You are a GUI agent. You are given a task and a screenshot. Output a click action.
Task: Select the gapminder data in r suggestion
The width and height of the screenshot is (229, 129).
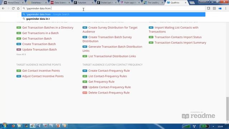click(113, 19)
